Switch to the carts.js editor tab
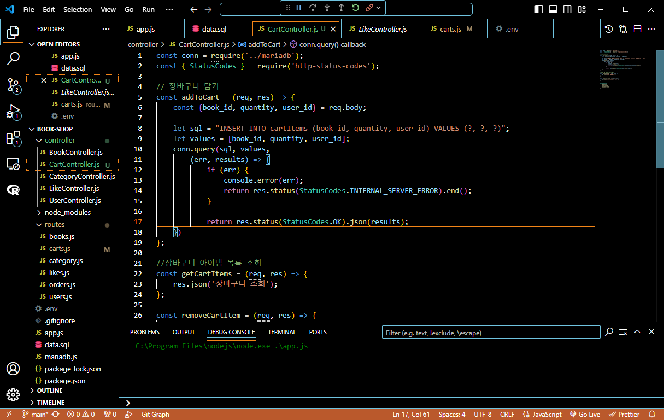664x420 pixels. pyautogui.click(x=455, y=29)
